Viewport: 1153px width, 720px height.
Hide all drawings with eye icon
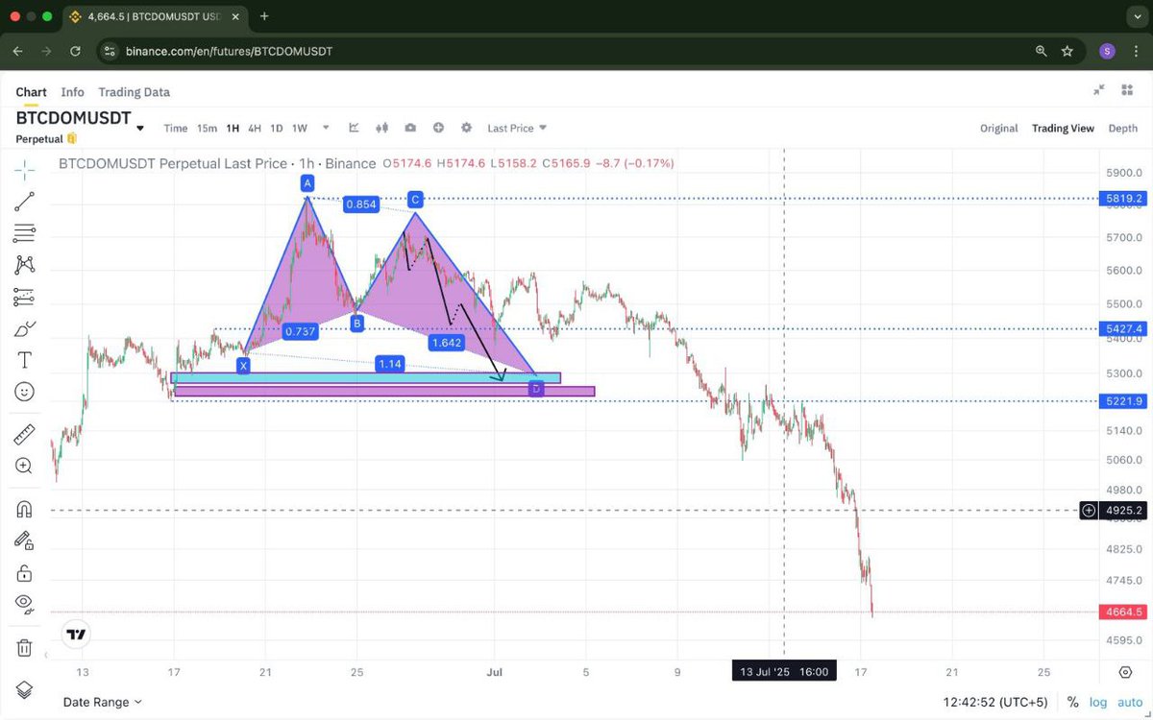pos(24,604)
